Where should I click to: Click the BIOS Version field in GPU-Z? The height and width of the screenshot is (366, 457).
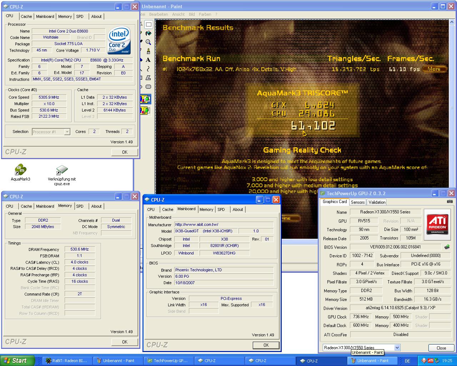(396, 247)
